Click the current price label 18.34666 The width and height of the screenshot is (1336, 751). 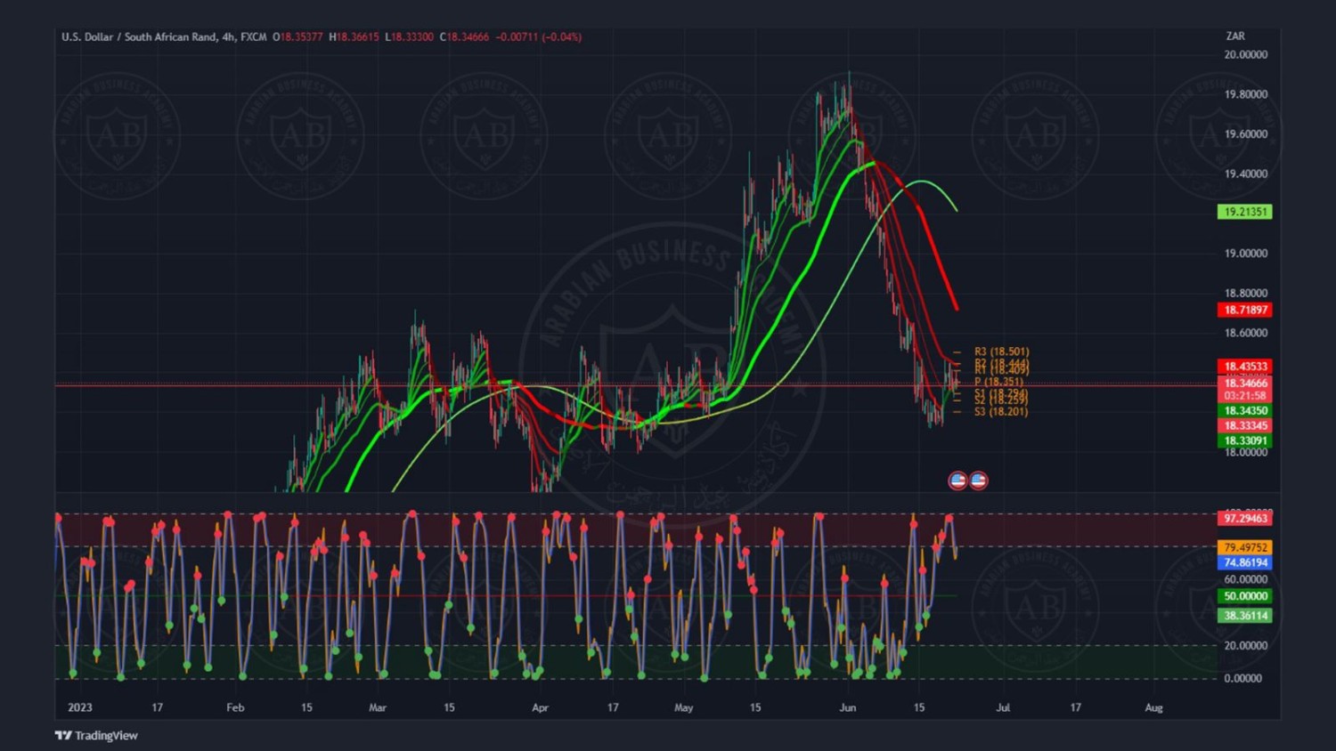pyautogui.click(x=1245, y=383)
